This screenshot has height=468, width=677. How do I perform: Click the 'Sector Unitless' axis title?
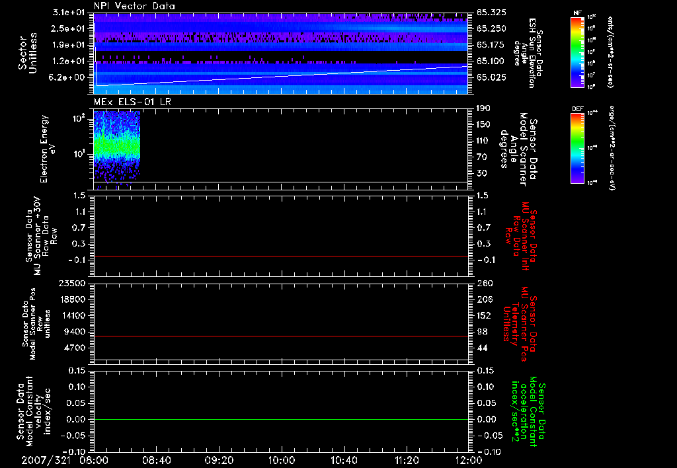(28, 53)
